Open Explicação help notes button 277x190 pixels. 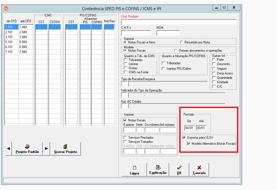pyautogui.click(x=158, y=170)
